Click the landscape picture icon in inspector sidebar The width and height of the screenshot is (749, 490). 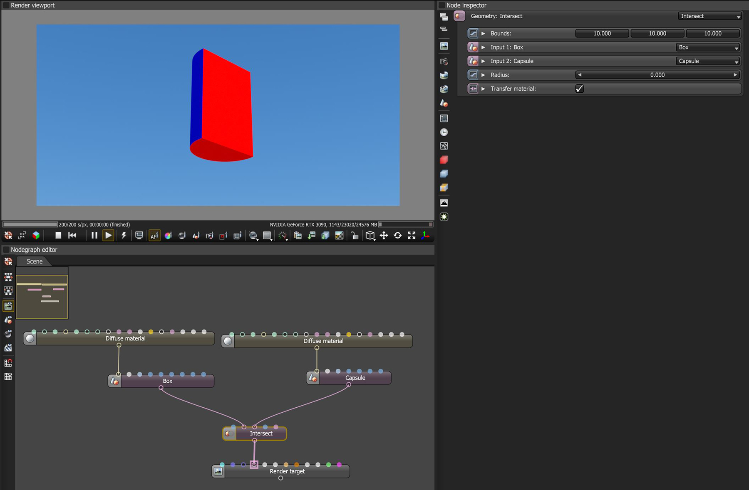coord(444,46)
